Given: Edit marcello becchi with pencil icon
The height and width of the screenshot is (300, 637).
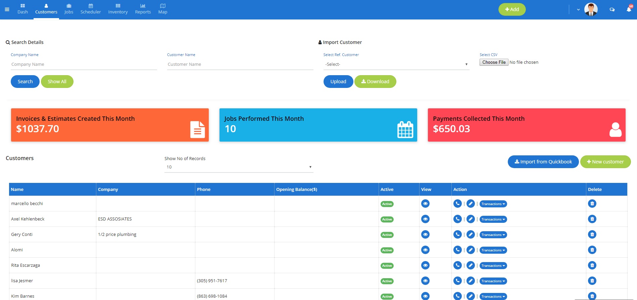Looking at the screenshot, I should click(471, 204).
